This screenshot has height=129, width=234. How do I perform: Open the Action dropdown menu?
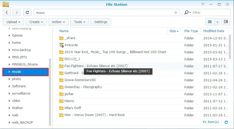(x=58, y=22)
